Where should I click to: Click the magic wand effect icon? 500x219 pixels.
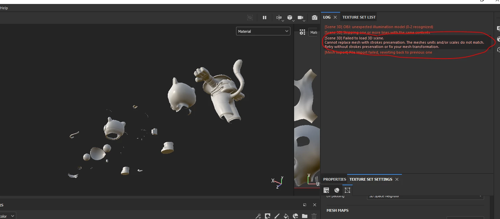tap(258, 216)
